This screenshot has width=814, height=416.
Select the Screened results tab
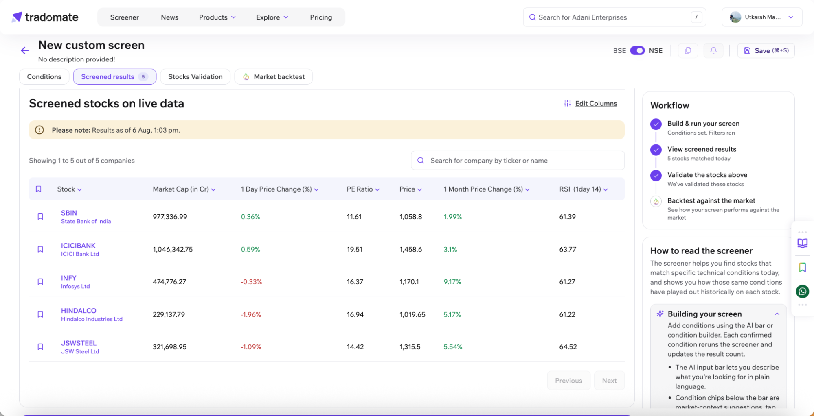pyautogui.click(x=115, y=77)
